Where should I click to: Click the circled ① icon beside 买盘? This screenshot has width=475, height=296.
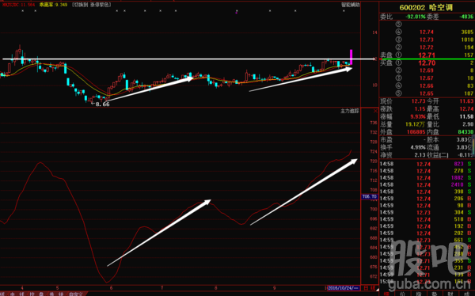tap(399, 63)
